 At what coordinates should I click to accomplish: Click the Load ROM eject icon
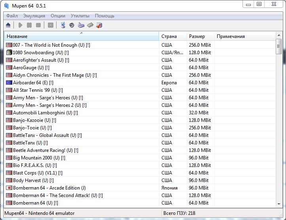pos(8,25)
